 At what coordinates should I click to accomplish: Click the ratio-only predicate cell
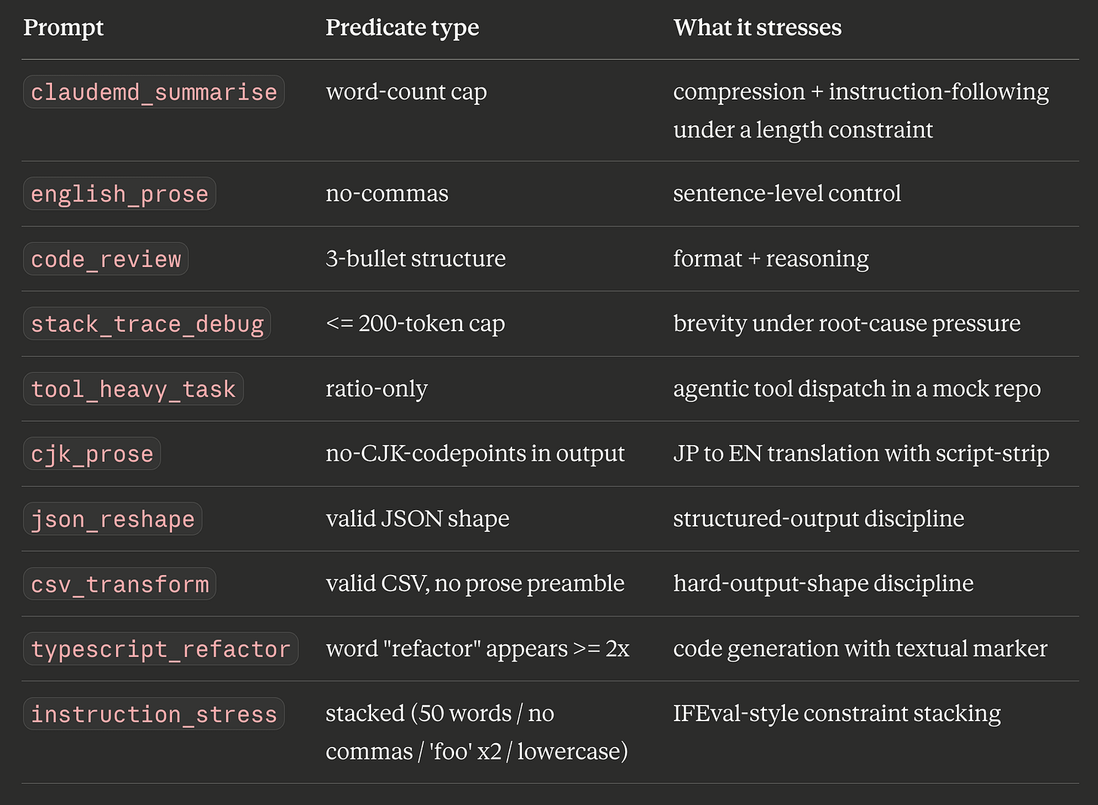(376, 389)
